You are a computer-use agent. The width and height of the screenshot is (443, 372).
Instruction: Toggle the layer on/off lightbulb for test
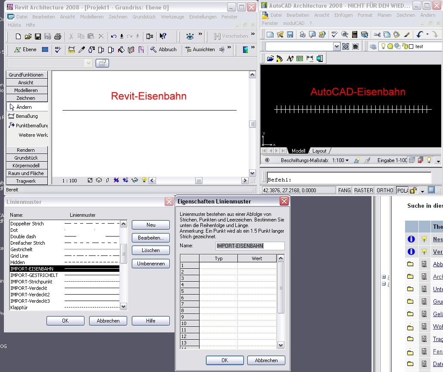click(x=383, y=46)
